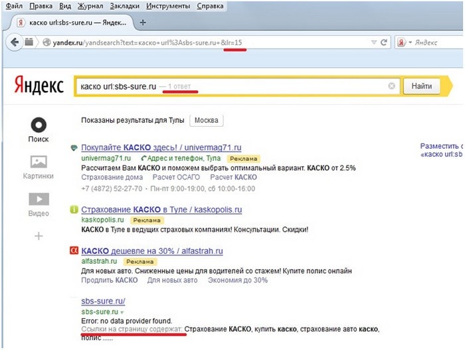Screen dimensions: 465x352
Task: Clear the search query with X icon
Action: (x=391, y=86)
